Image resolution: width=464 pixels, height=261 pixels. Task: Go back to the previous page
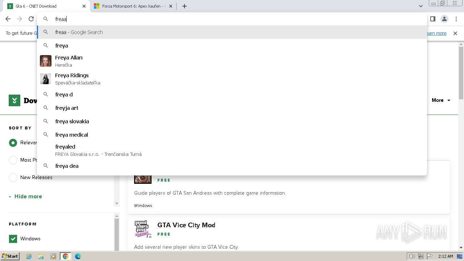[x=8, y=19]
